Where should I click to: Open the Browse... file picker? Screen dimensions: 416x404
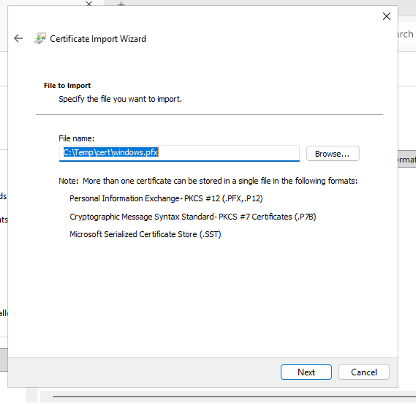(x=332, y=154)
